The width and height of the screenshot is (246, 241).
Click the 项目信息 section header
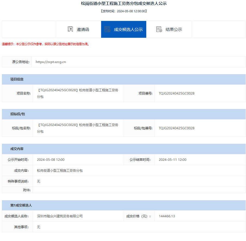tap(17, 79)
